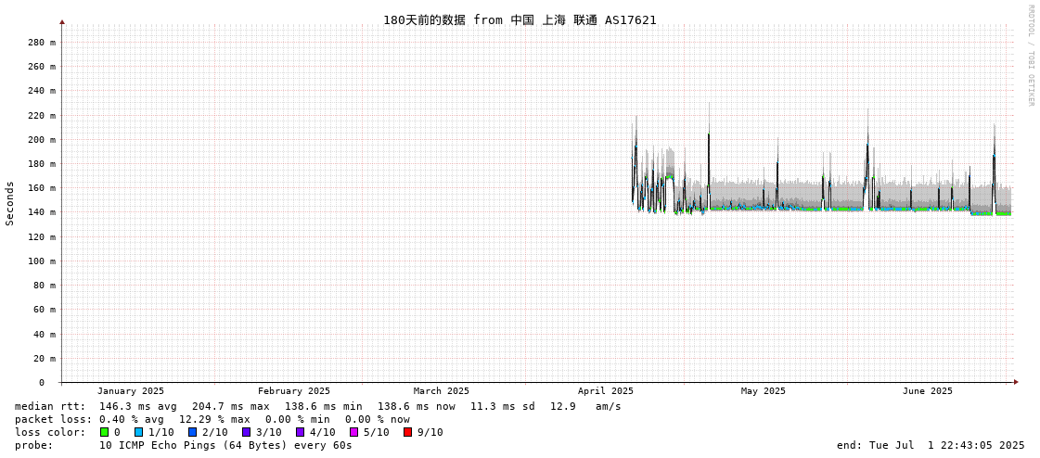Click the 0.00 % now packet loss value
This screenshot has width=1040, height=458.
(378, 420)
